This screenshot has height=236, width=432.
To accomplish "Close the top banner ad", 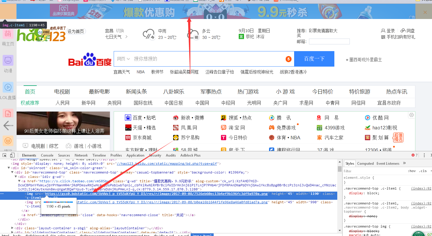I will 425,12.
